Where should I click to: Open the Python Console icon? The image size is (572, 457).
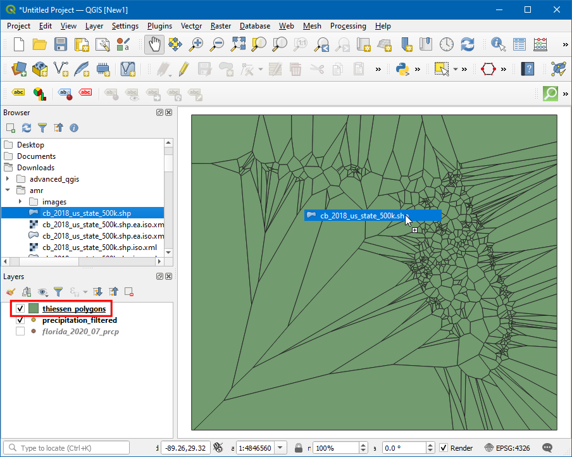coord(402,68)
